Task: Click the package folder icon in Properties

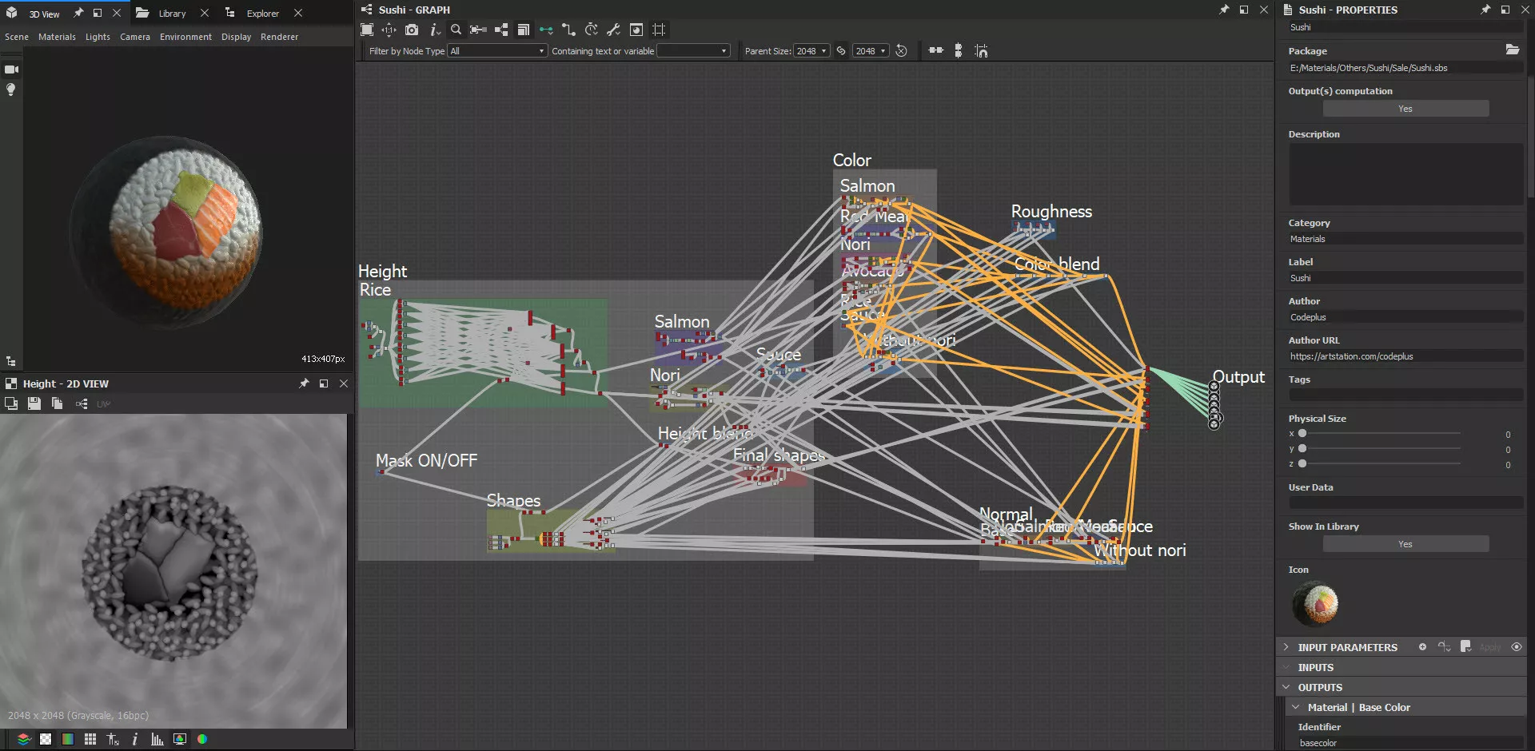Action: [1512, 50]
